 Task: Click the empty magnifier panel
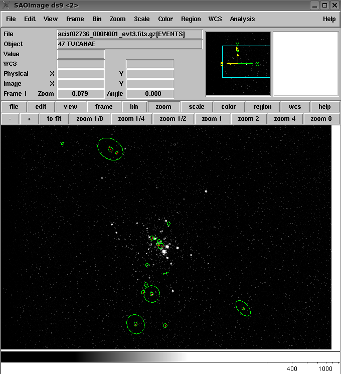click(x=305, y=64)
